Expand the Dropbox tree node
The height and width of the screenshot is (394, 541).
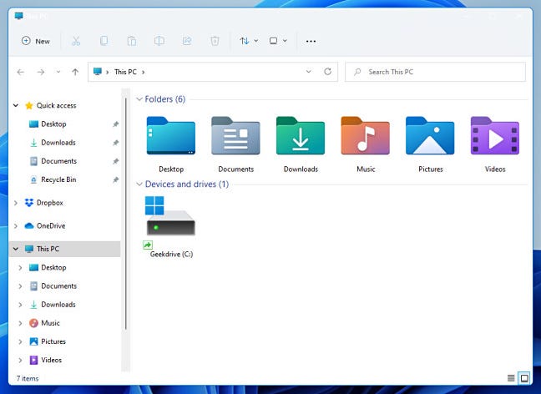(16, 203)
